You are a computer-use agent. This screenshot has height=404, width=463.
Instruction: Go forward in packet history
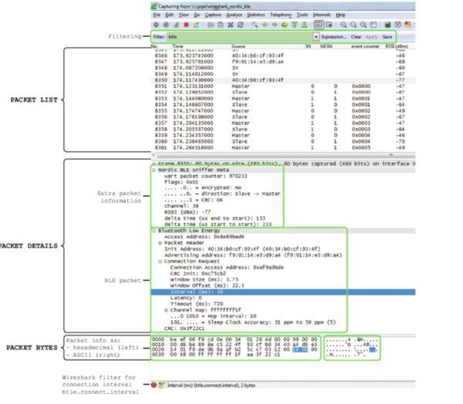pos(275,25)
